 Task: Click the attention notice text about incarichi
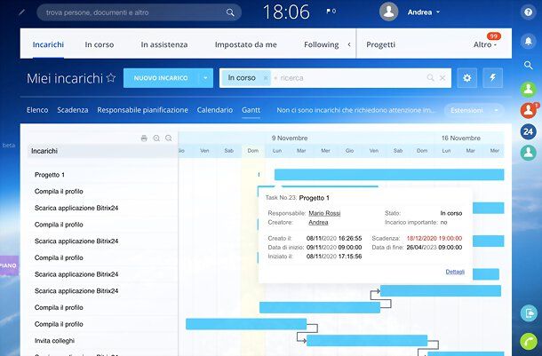[x=356, y=110]
